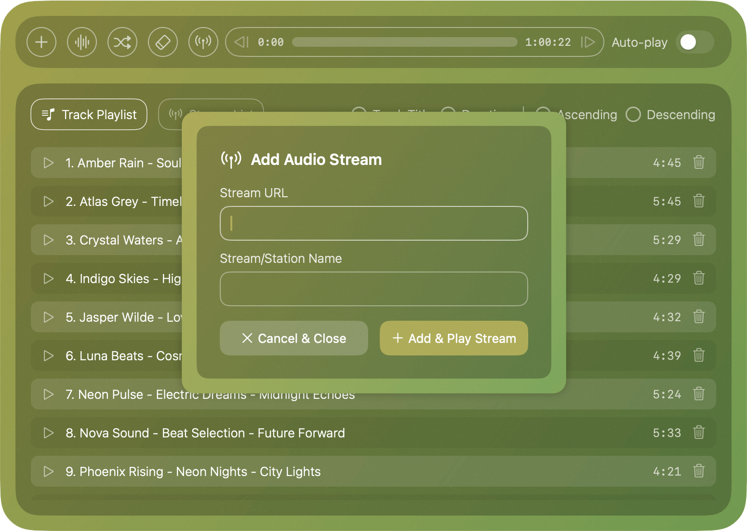Select the Ascending sort radio button
This screenshot has height=531, width=747.
543,114
